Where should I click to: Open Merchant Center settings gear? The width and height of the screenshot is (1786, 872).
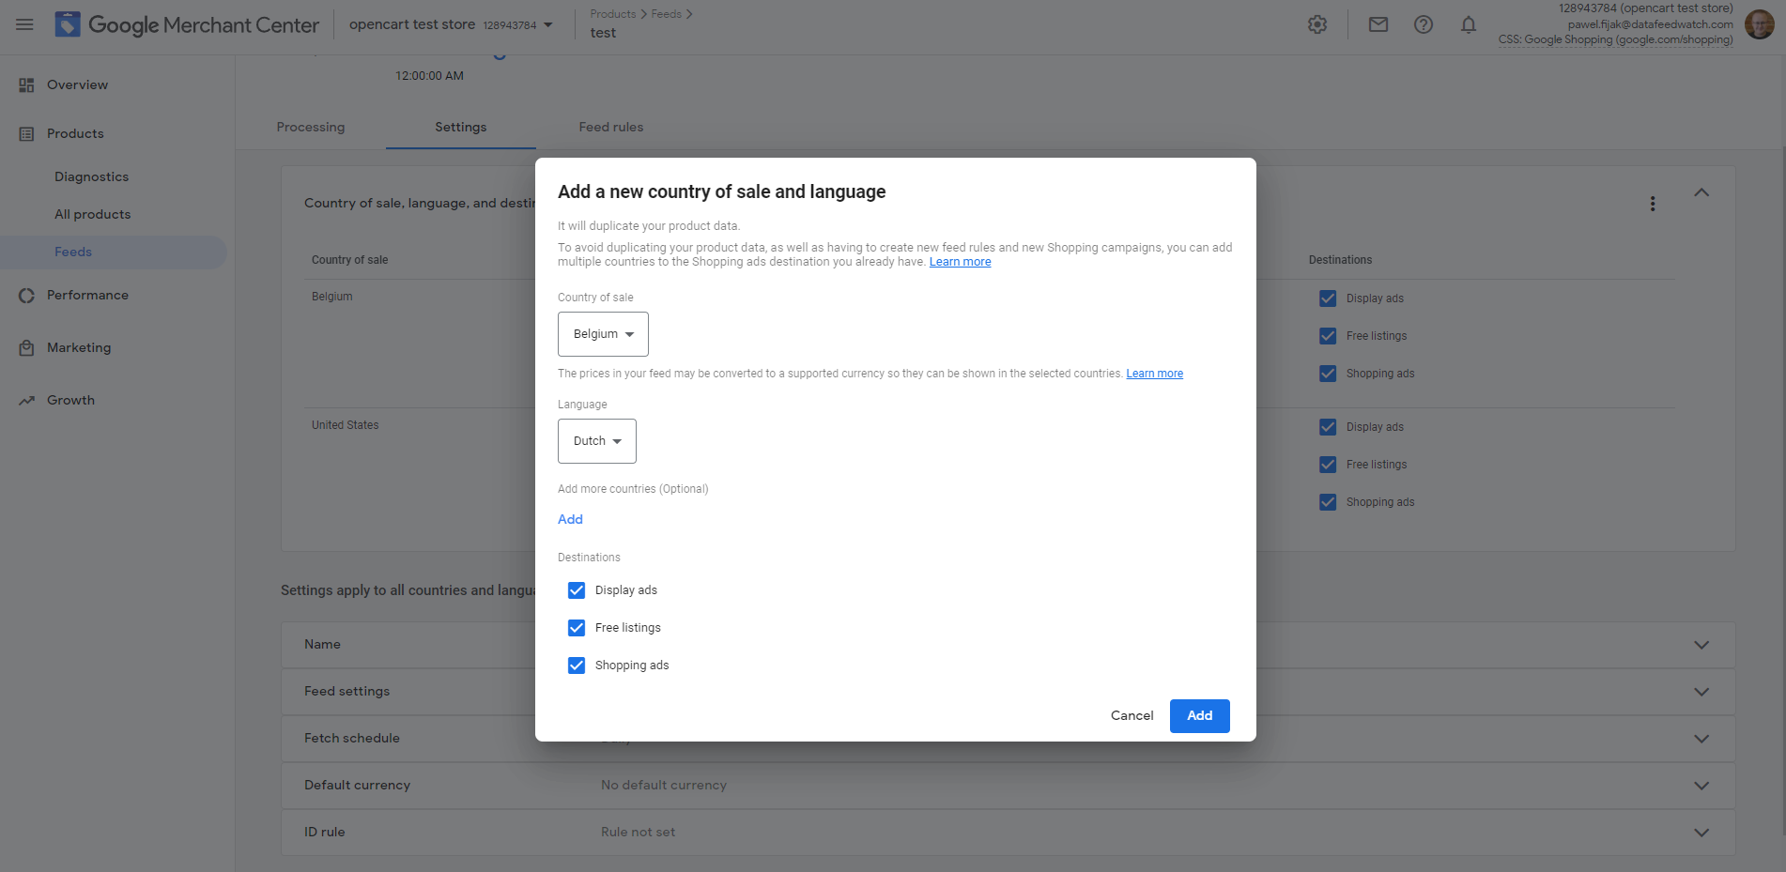pyautogui.click(x=1316, y=24)
